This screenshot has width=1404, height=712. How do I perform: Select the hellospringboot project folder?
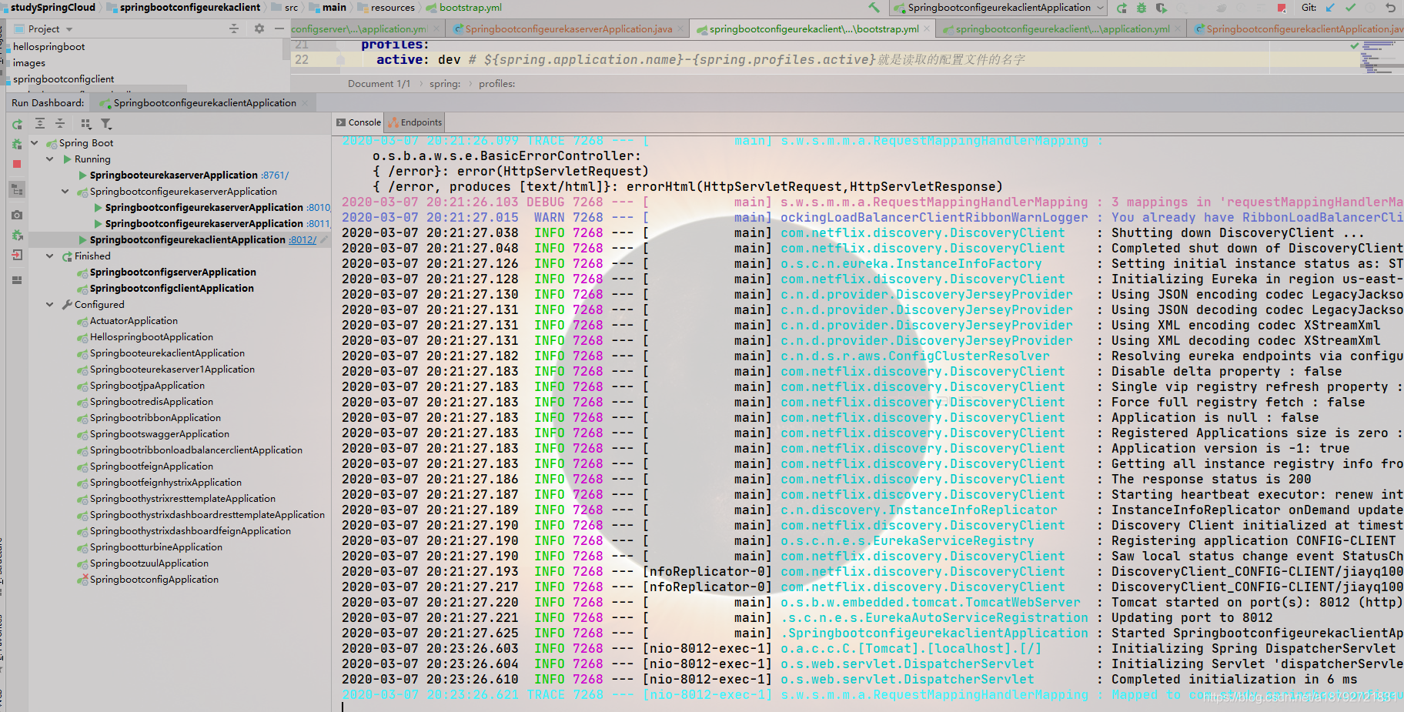(x=49, y=47)
